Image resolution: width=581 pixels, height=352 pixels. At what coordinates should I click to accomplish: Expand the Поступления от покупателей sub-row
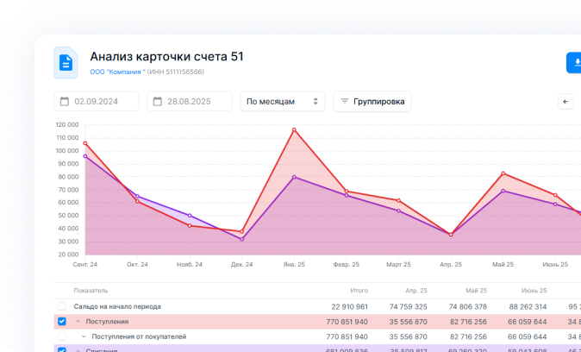click(84, 336)
